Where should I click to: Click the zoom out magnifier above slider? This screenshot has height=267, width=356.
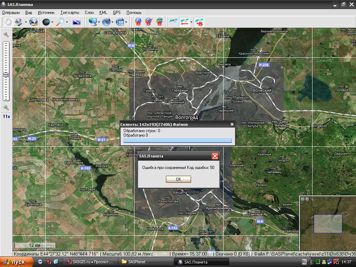click(6, 34)
